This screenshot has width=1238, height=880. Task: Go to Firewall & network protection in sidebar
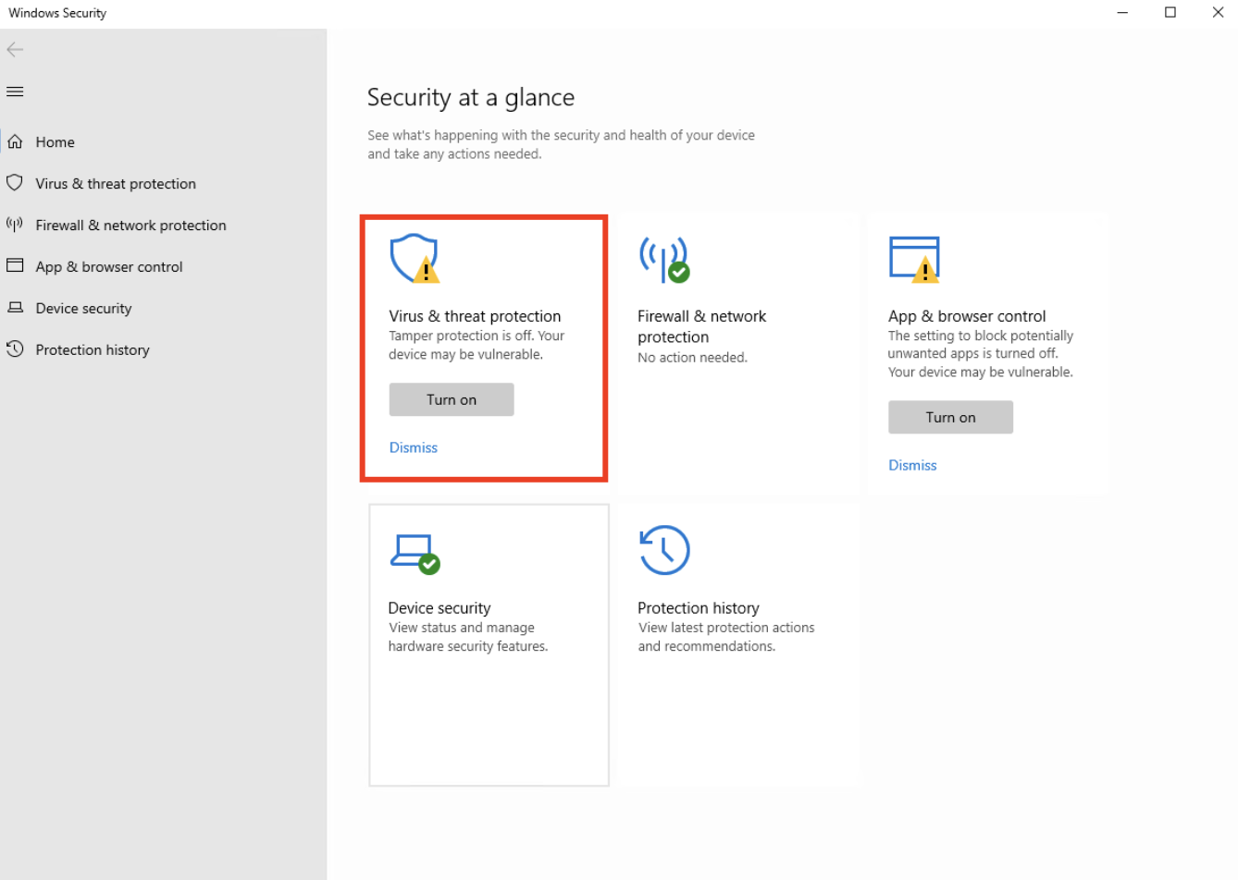pyautogui.click(x=130, y=226)
